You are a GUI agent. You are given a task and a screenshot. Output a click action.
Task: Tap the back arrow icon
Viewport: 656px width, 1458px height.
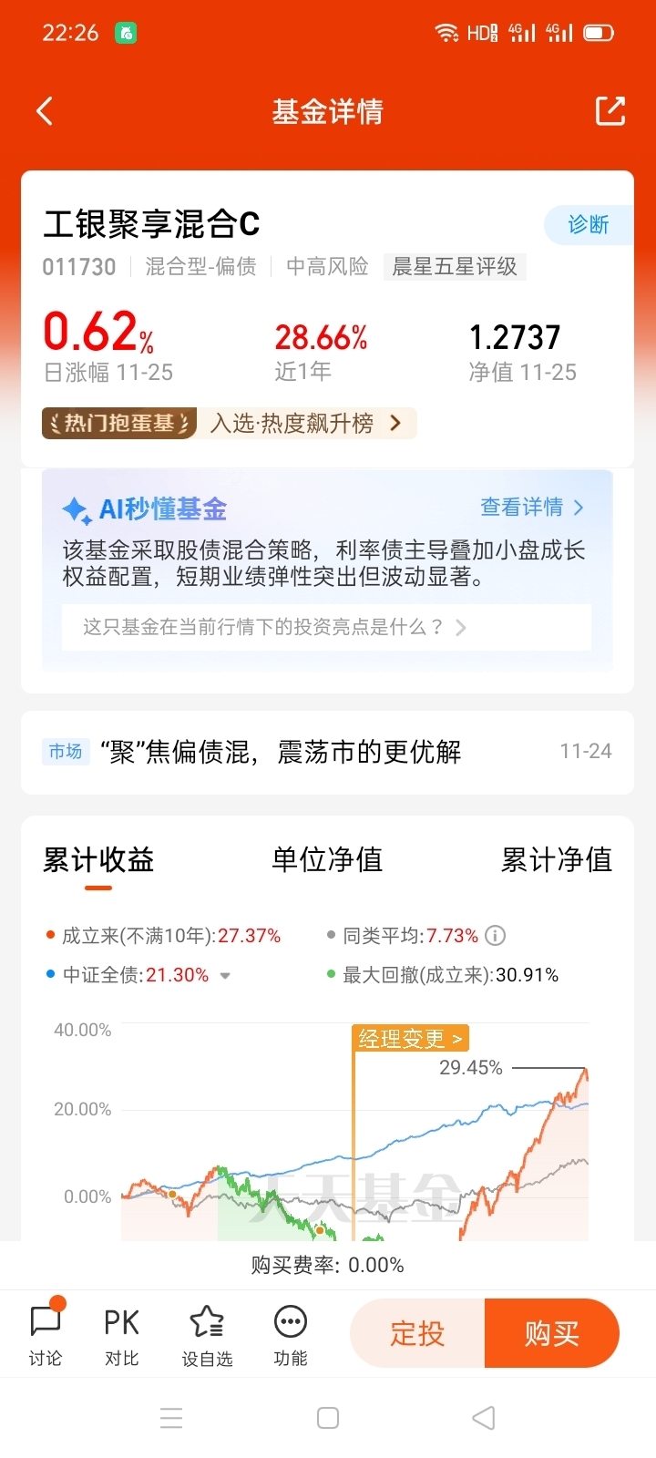(45, 111)
